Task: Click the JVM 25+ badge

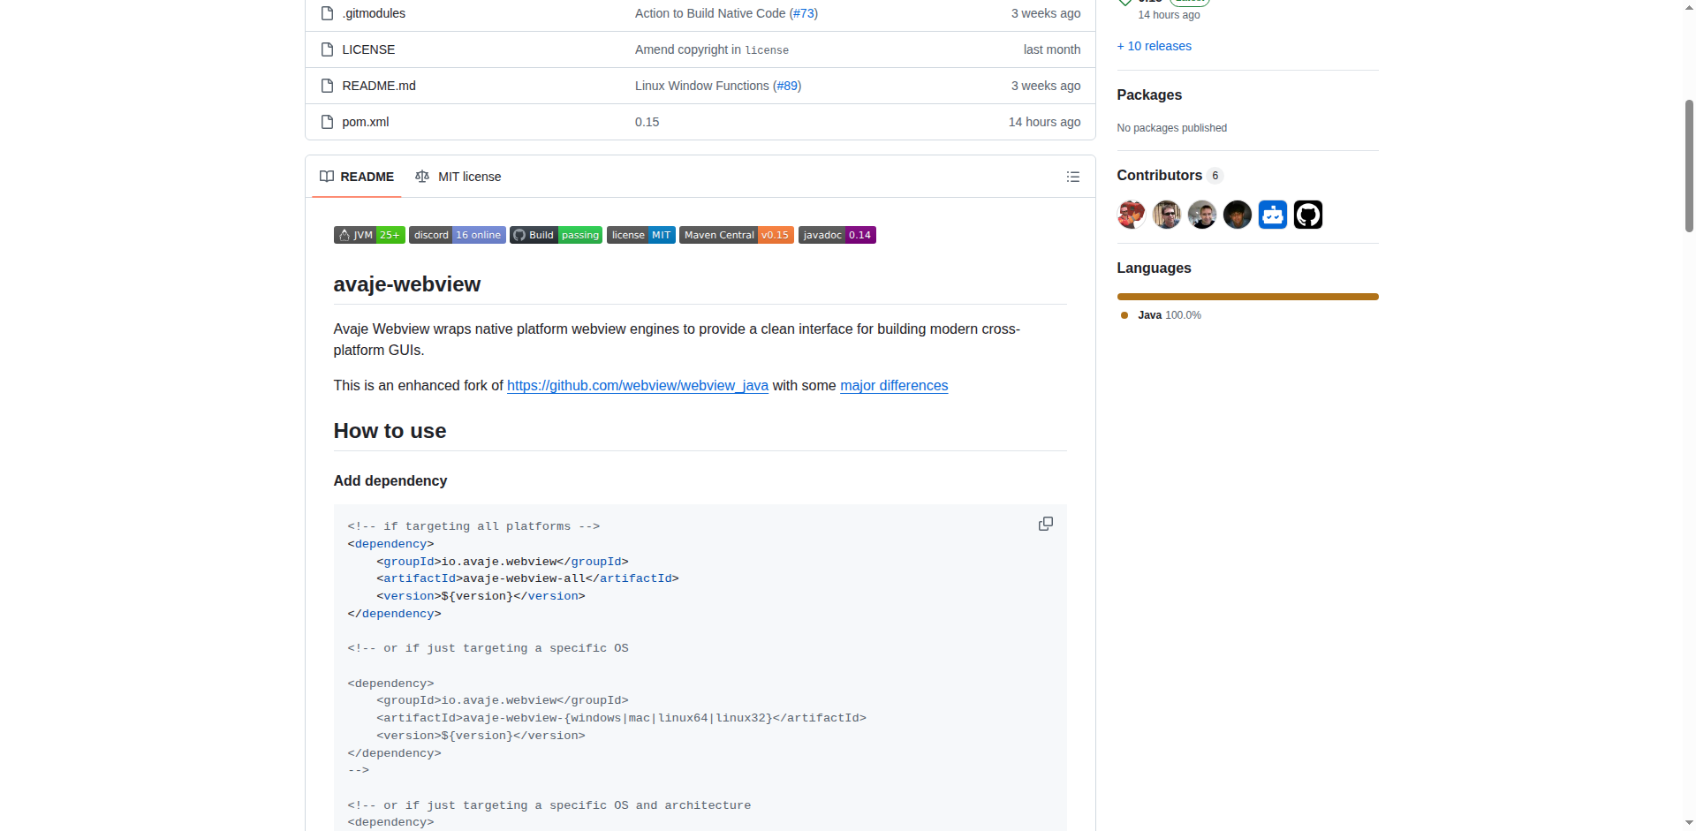Action: point(368,234)
